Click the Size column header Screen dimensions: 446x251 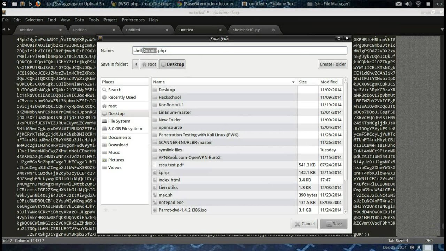tap(307, 82)
